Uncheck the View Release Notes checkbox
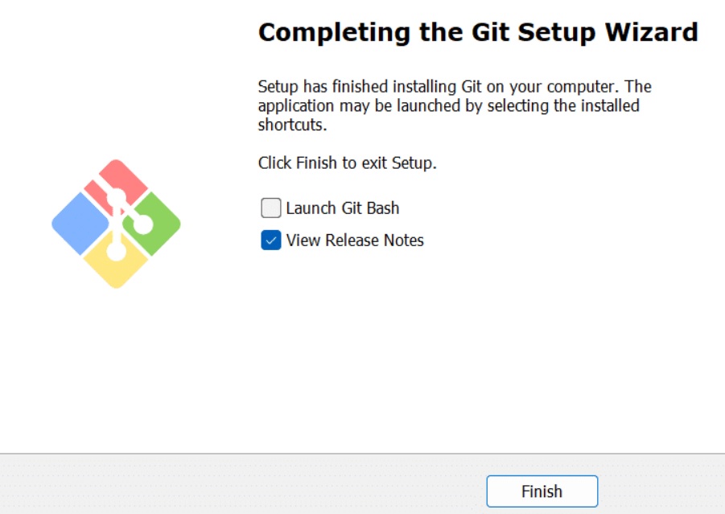725x514 pixels. tap(271, 241)
